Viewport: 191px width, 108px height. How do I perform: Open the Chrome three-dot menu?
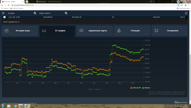[189, 5]
